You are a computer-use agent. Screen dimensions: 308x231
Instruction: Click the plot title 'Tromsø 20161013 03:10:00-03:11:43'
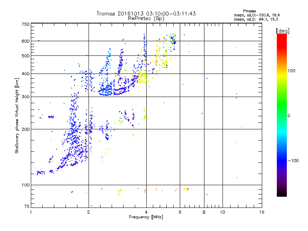coord(146,13)
